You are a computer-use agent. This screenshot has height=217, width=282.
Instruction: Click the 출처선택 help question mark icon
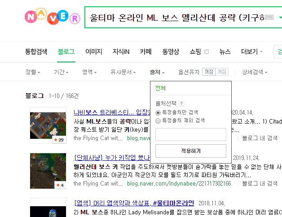click(x=181, y=104)
